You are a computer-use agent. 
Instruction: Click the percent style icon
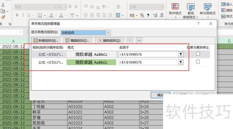click(142, 15)
